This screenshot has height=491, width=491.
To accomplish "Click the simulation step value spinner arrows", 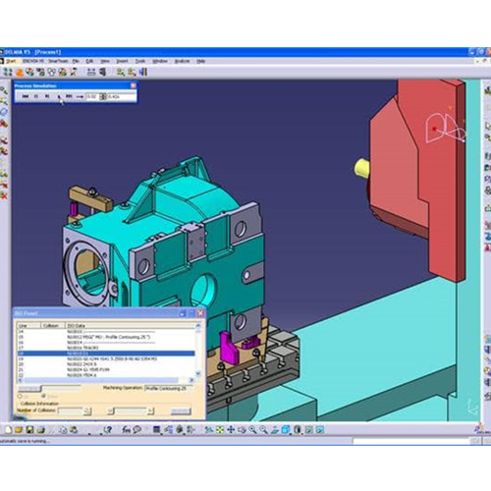I will click(103, 96).
